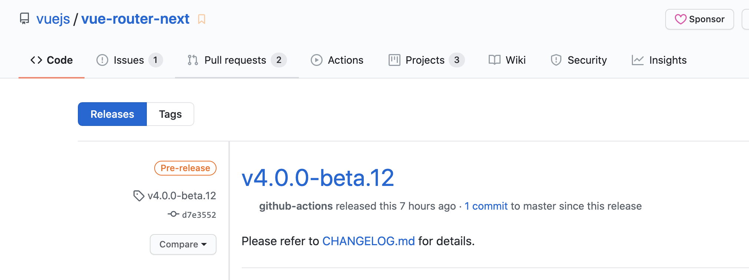
Task: Open the vuejs organization link
Action: 53,19
